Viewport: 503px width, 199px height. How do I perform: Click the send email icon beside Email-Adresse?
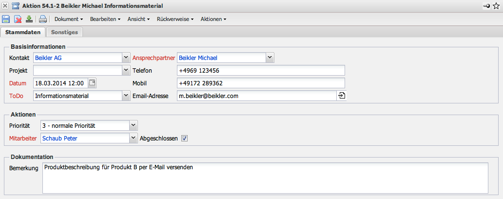(x=342, y=96)
